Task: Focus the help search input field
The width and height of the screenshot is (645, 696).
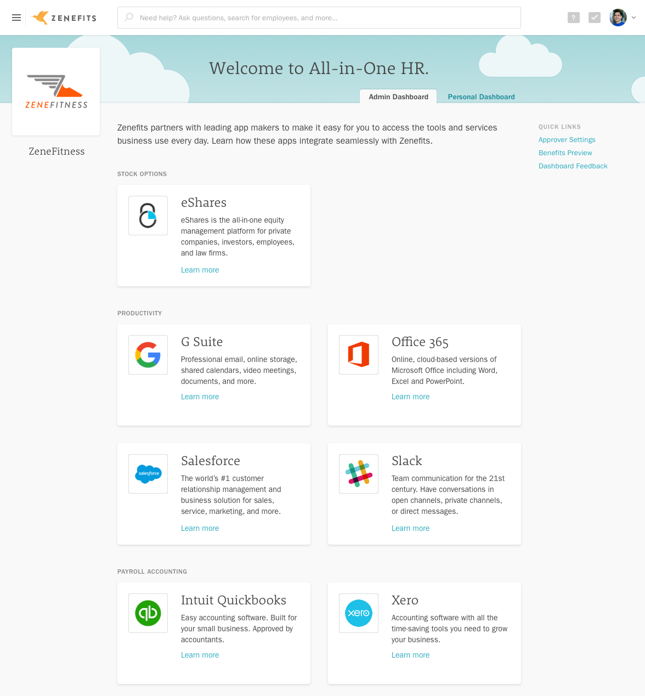Action: point(324,18)
